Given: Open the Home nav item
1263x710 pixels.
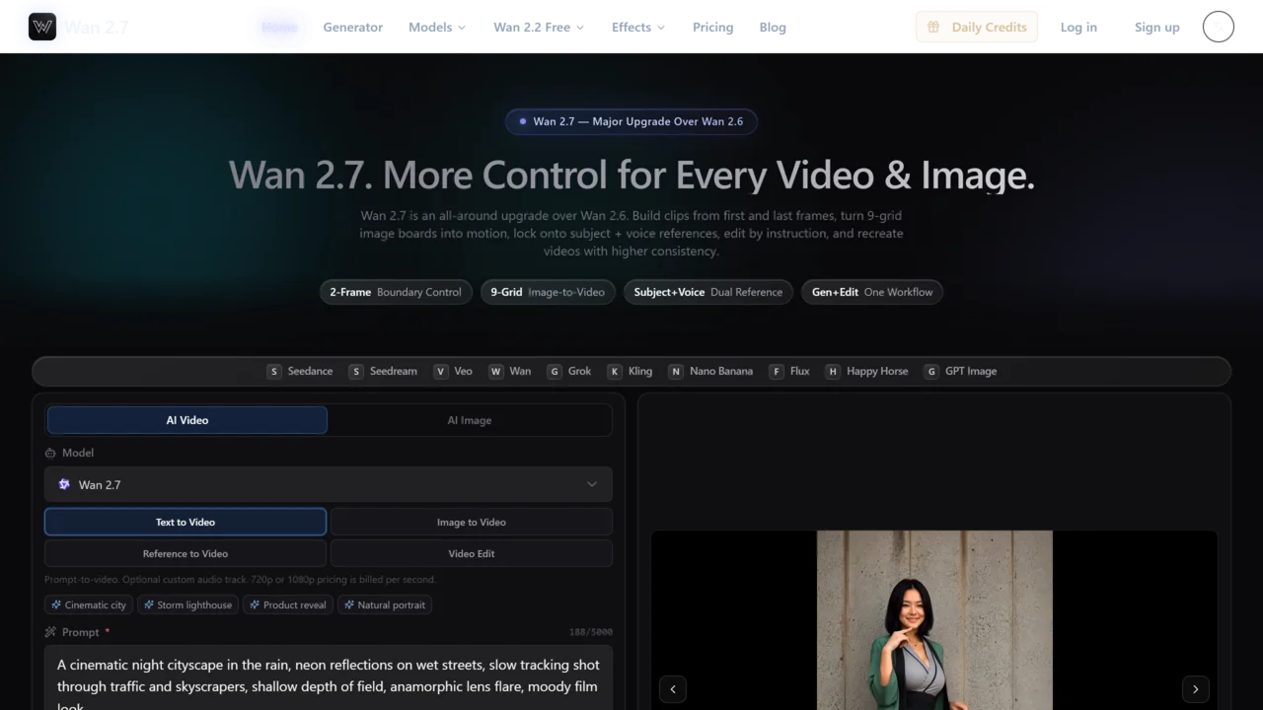Looking at the screenshot, I should click(x=279, y=27).
